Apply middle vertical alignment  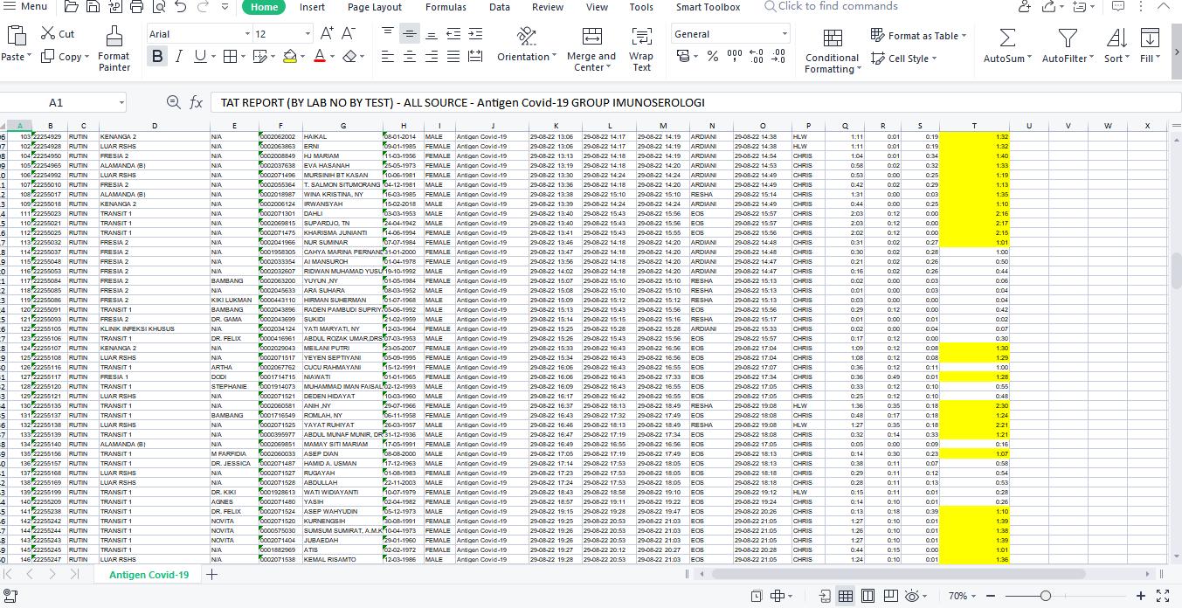[x=409, y=34]
